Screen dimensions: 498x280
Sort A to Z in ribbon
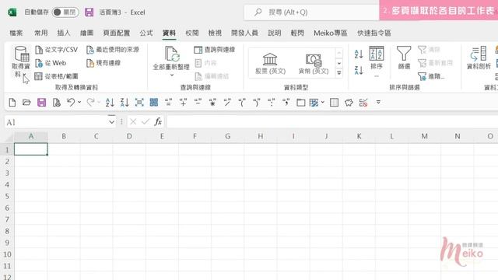coord(359,54)
